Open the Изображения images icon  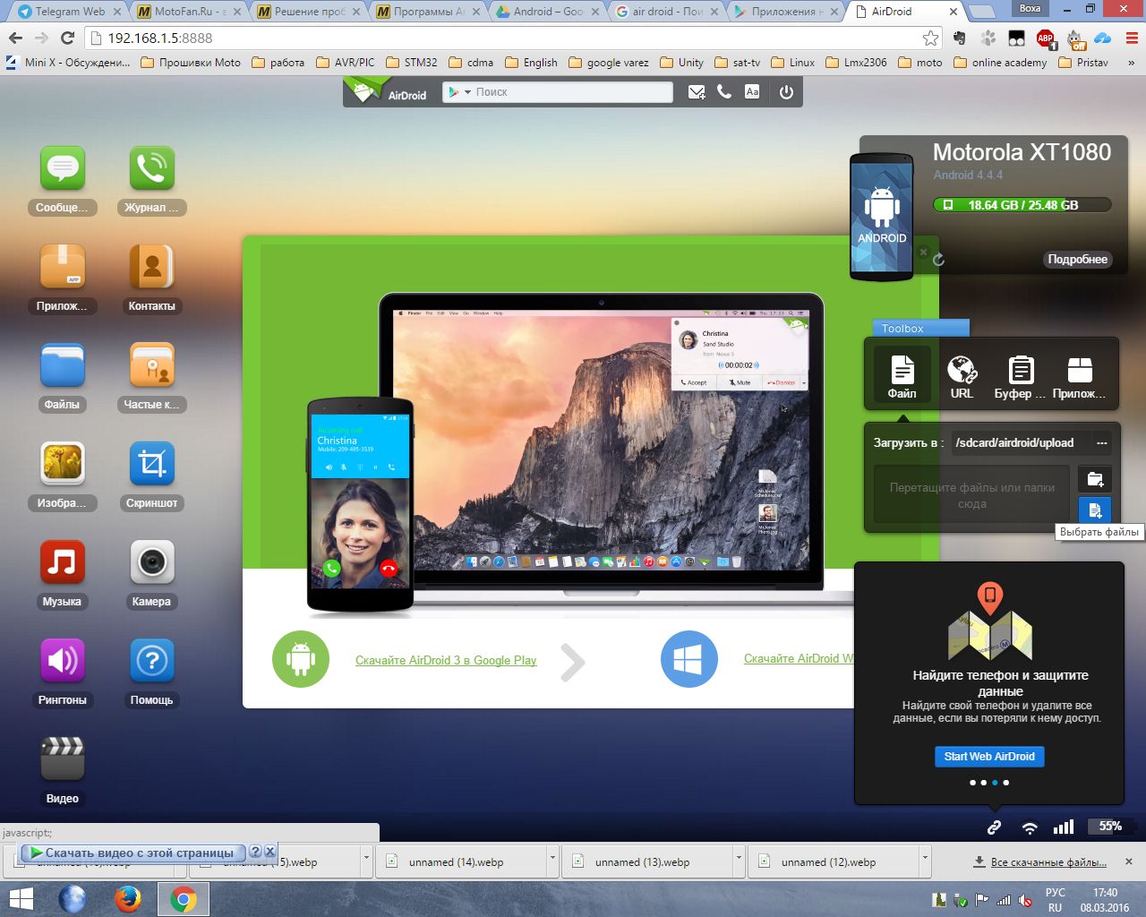(63, 465)
